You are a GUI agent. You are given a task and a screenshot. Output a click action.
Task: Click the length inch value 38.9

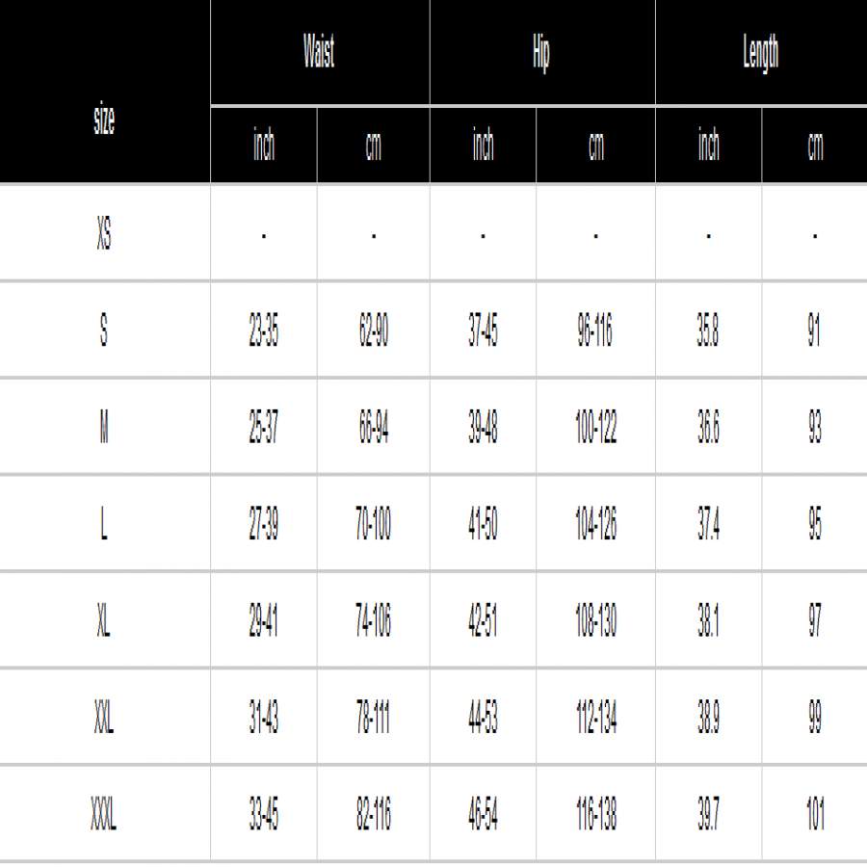708,720
